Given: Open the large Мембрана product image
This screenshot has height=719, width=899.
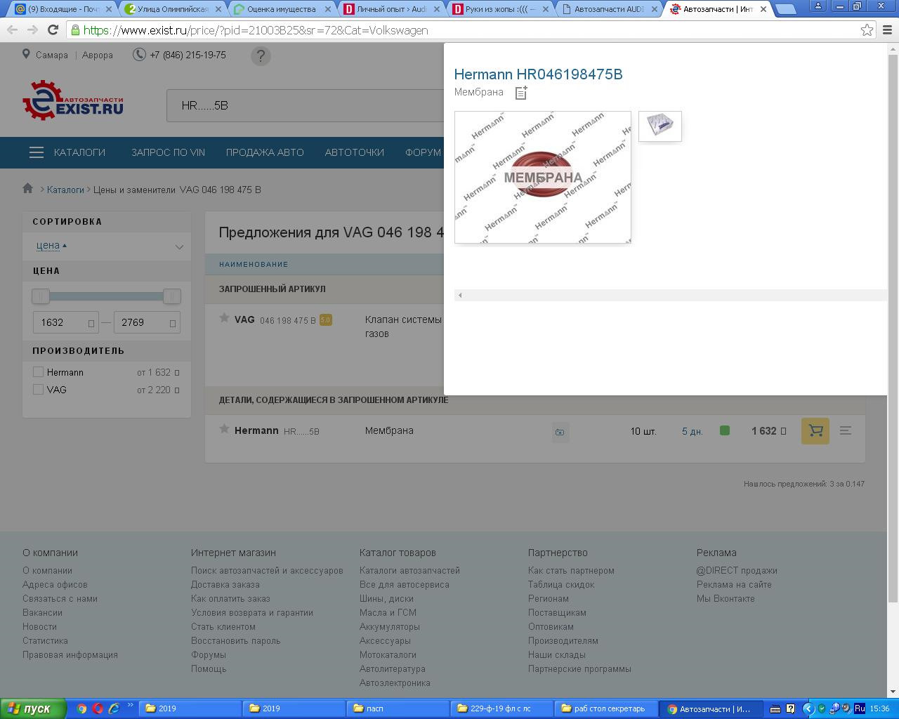Looking at the screenshot, I should (x=543, y=177).
